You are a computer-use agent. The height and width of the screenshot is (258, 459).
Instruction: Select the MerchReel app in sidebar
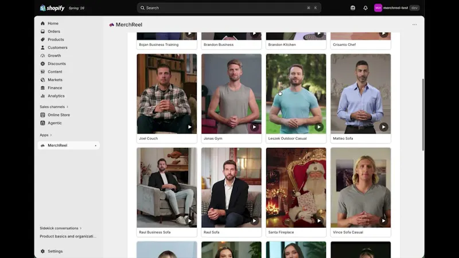tap(68, 146)
